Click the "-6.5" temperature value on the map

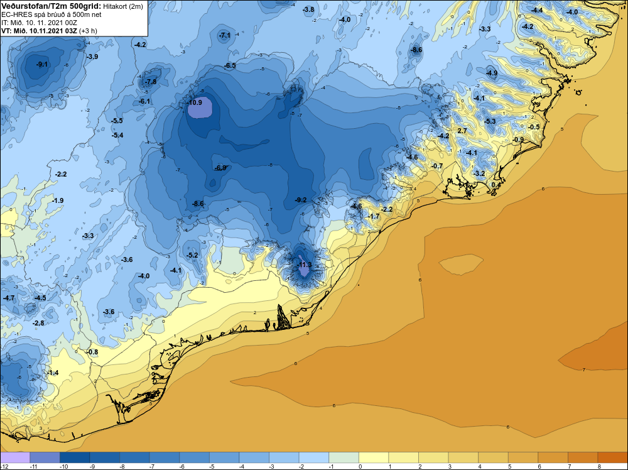pyautogui.click(x=230, y=65)
